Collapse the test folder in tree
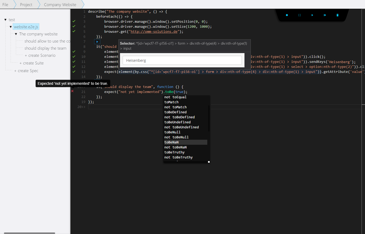 pos(5,20)
